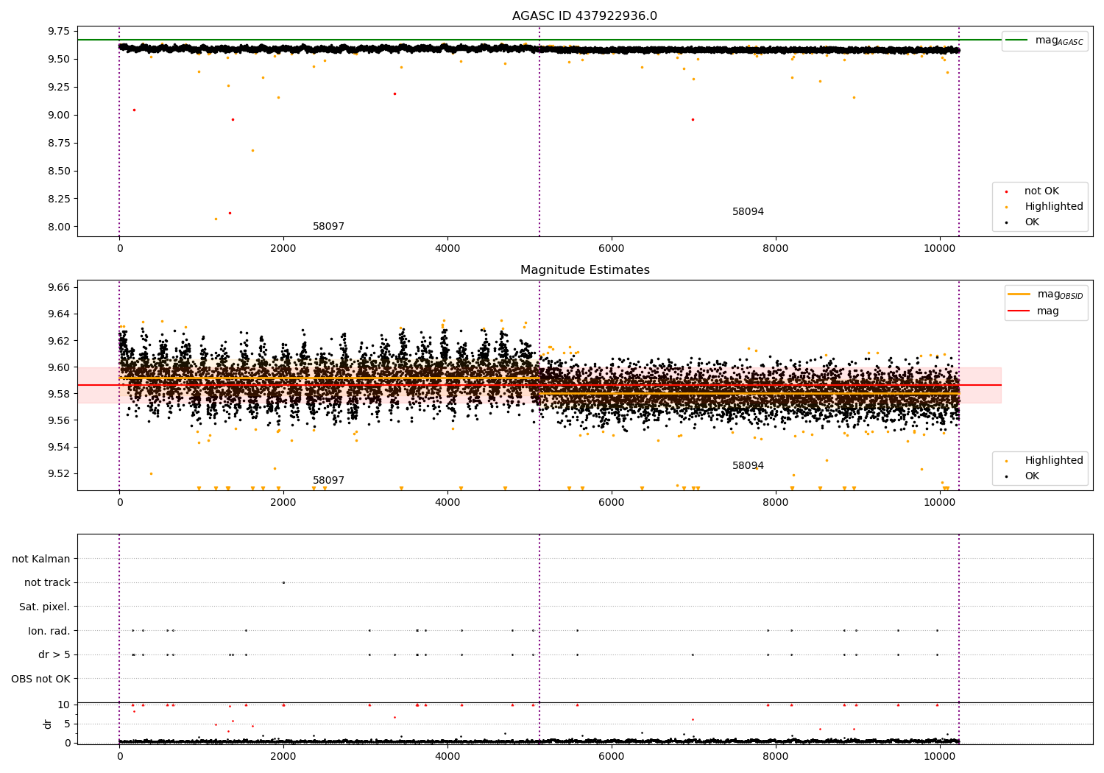Viewport: 1104px width, 773px height.
Task: Click the 8.00 y-axis tick in the top plot
Action: pos(59,227)
